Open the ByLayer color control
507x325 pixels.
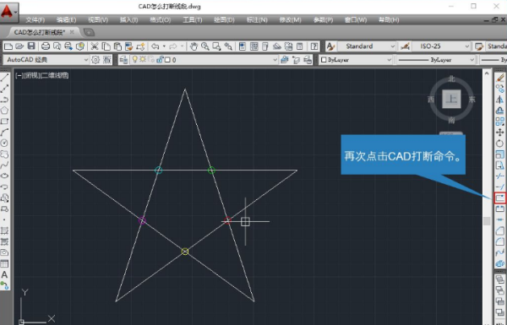356,60
